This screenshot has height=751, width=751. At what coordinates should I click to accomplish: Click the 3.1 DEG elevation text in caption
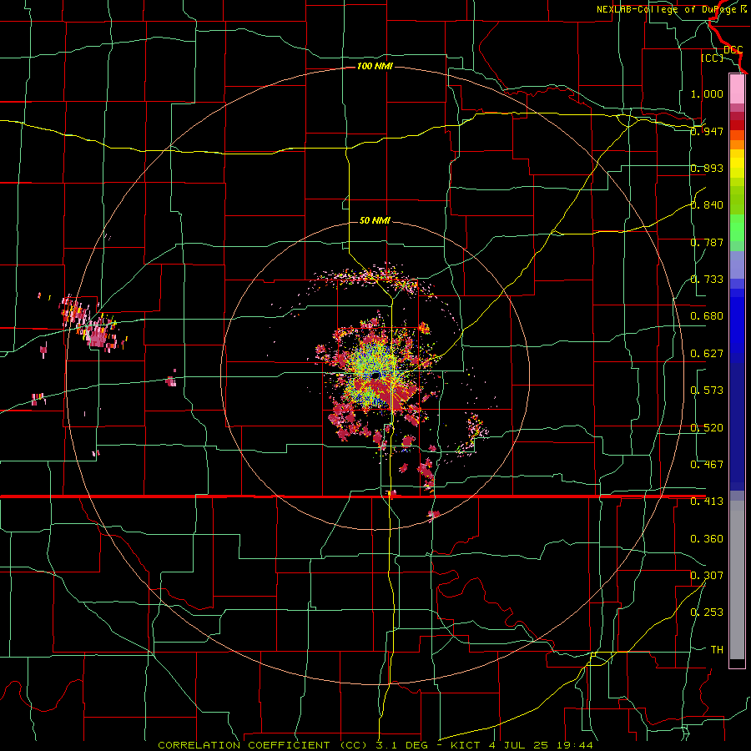click(402, 745)
